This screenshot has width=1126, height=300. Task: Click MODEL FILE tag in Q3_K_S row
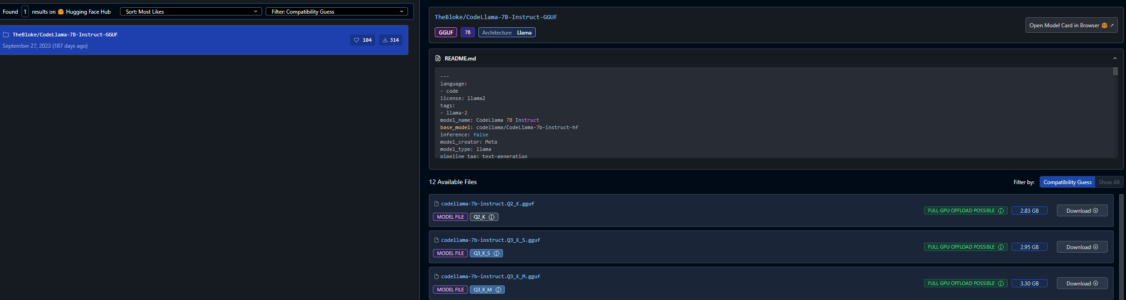click(450, 253)
